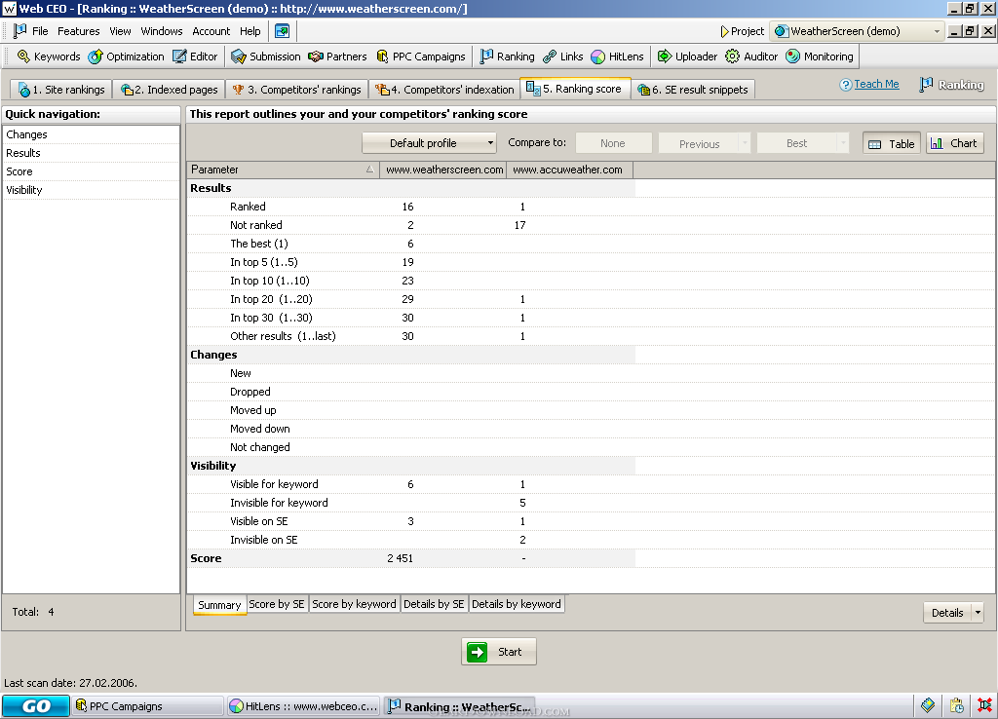Click the Teach Me help icon

[845, 85]
